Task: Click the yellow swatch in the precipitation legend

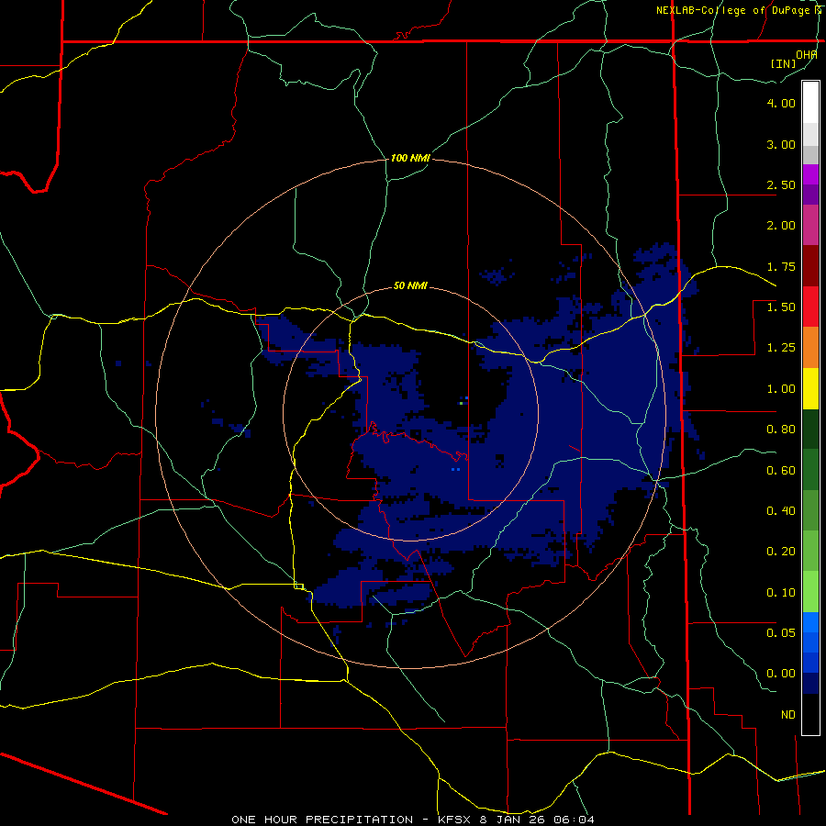Action: 810,388
